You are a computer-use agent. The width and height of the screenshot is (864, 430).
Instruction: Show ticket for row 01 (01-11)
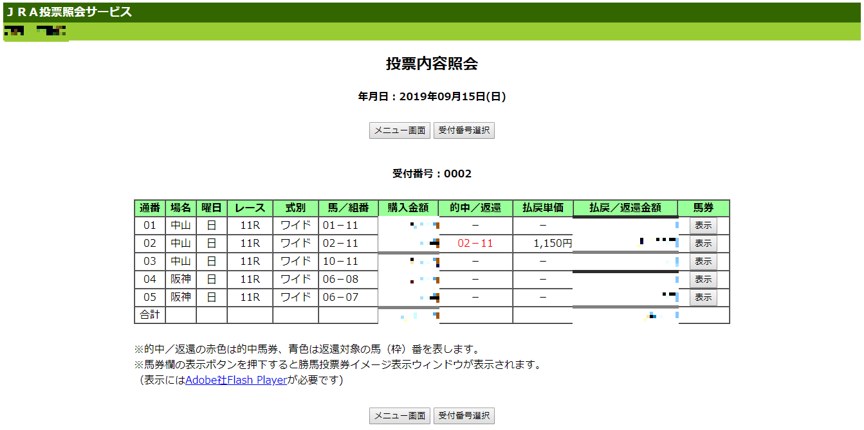click(703, 226)
